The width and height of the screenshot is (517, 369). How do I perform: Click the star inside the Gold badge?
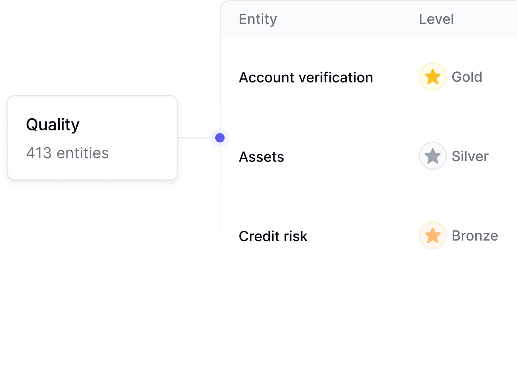click(x=432, y=77)
